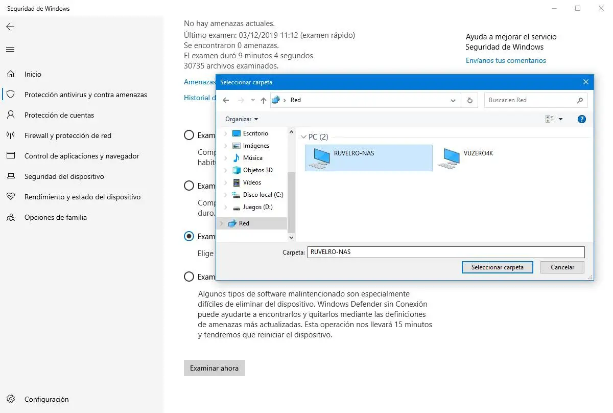
Task: Expand the Juegos (D:) tree node
Action: [225, 207]
